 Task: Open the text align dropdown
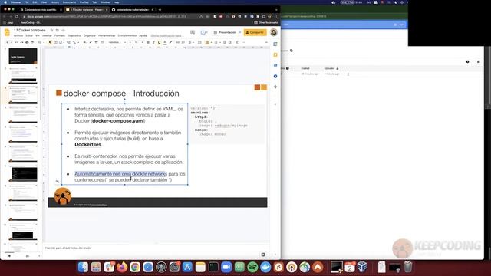pyautogui.click(x=190, y=42)
